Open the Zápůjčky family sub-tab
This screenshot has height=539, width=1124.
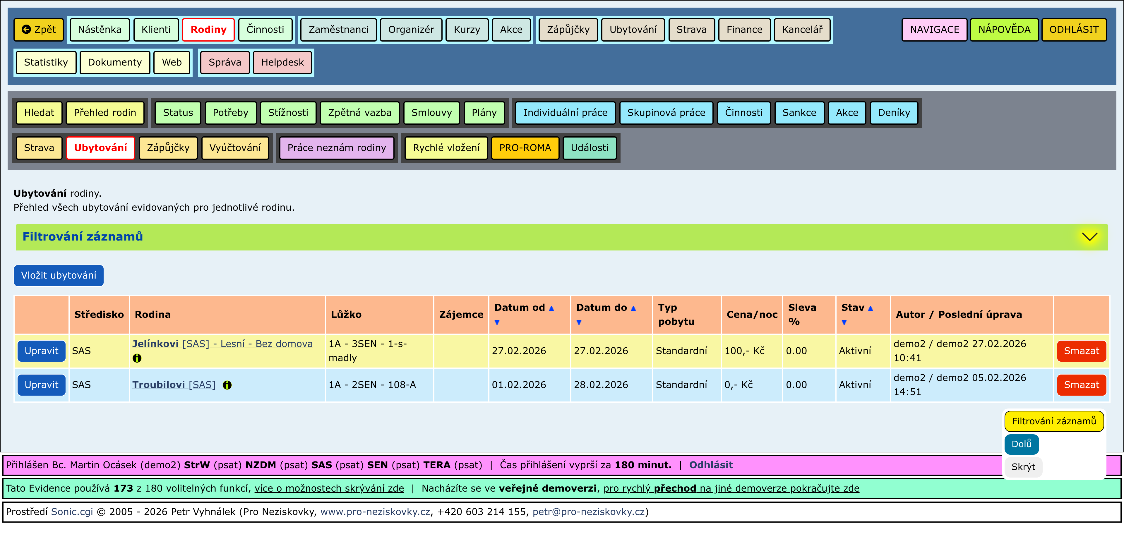(168, 147)
